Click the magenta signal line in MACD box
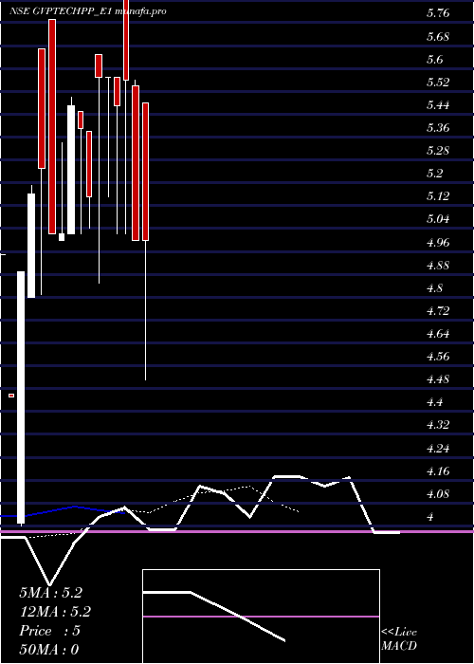 point(261,617)
